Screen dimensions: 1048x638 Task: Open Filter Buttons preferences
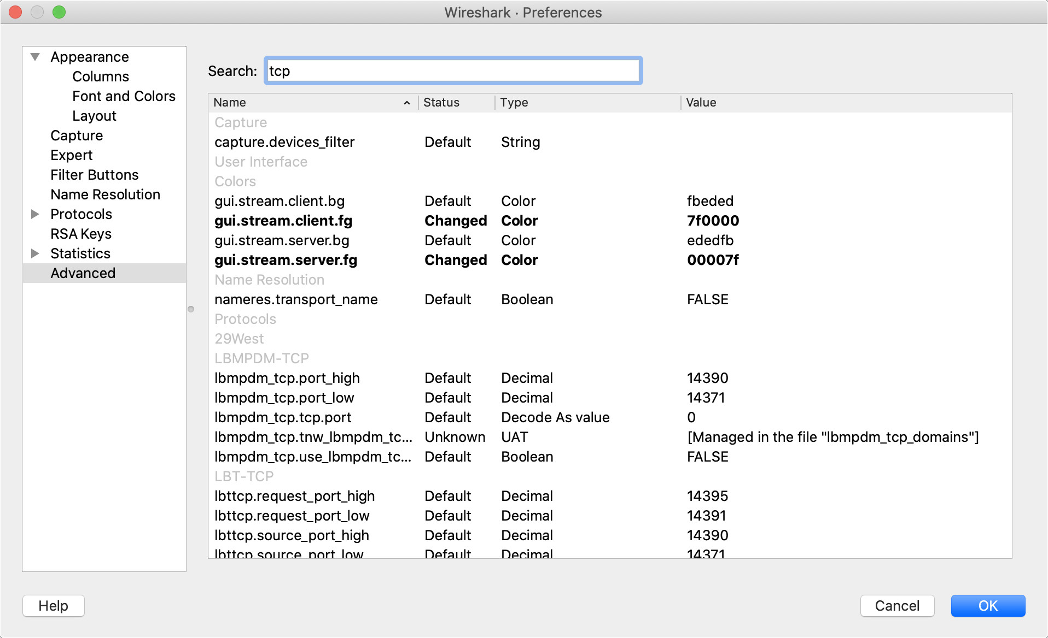(94, 175)
